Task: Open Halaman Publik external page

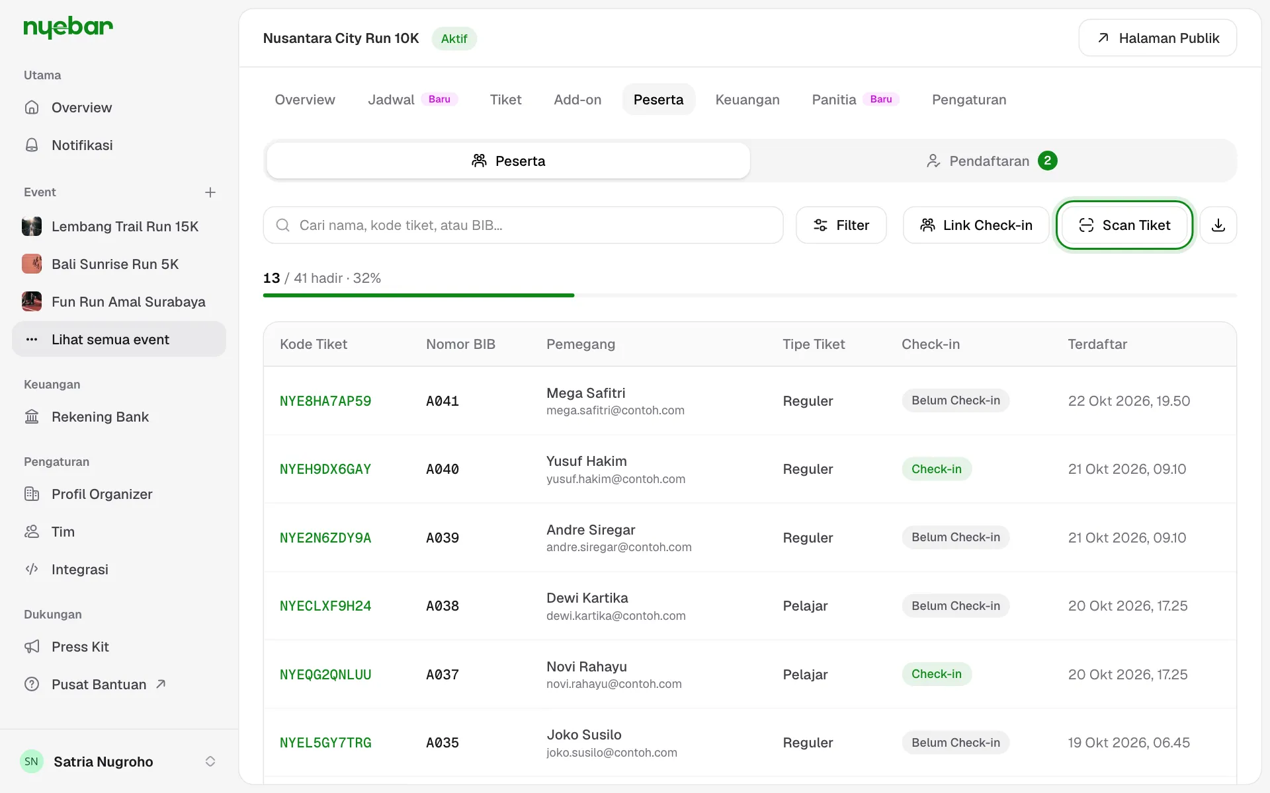Action: 1157,38
